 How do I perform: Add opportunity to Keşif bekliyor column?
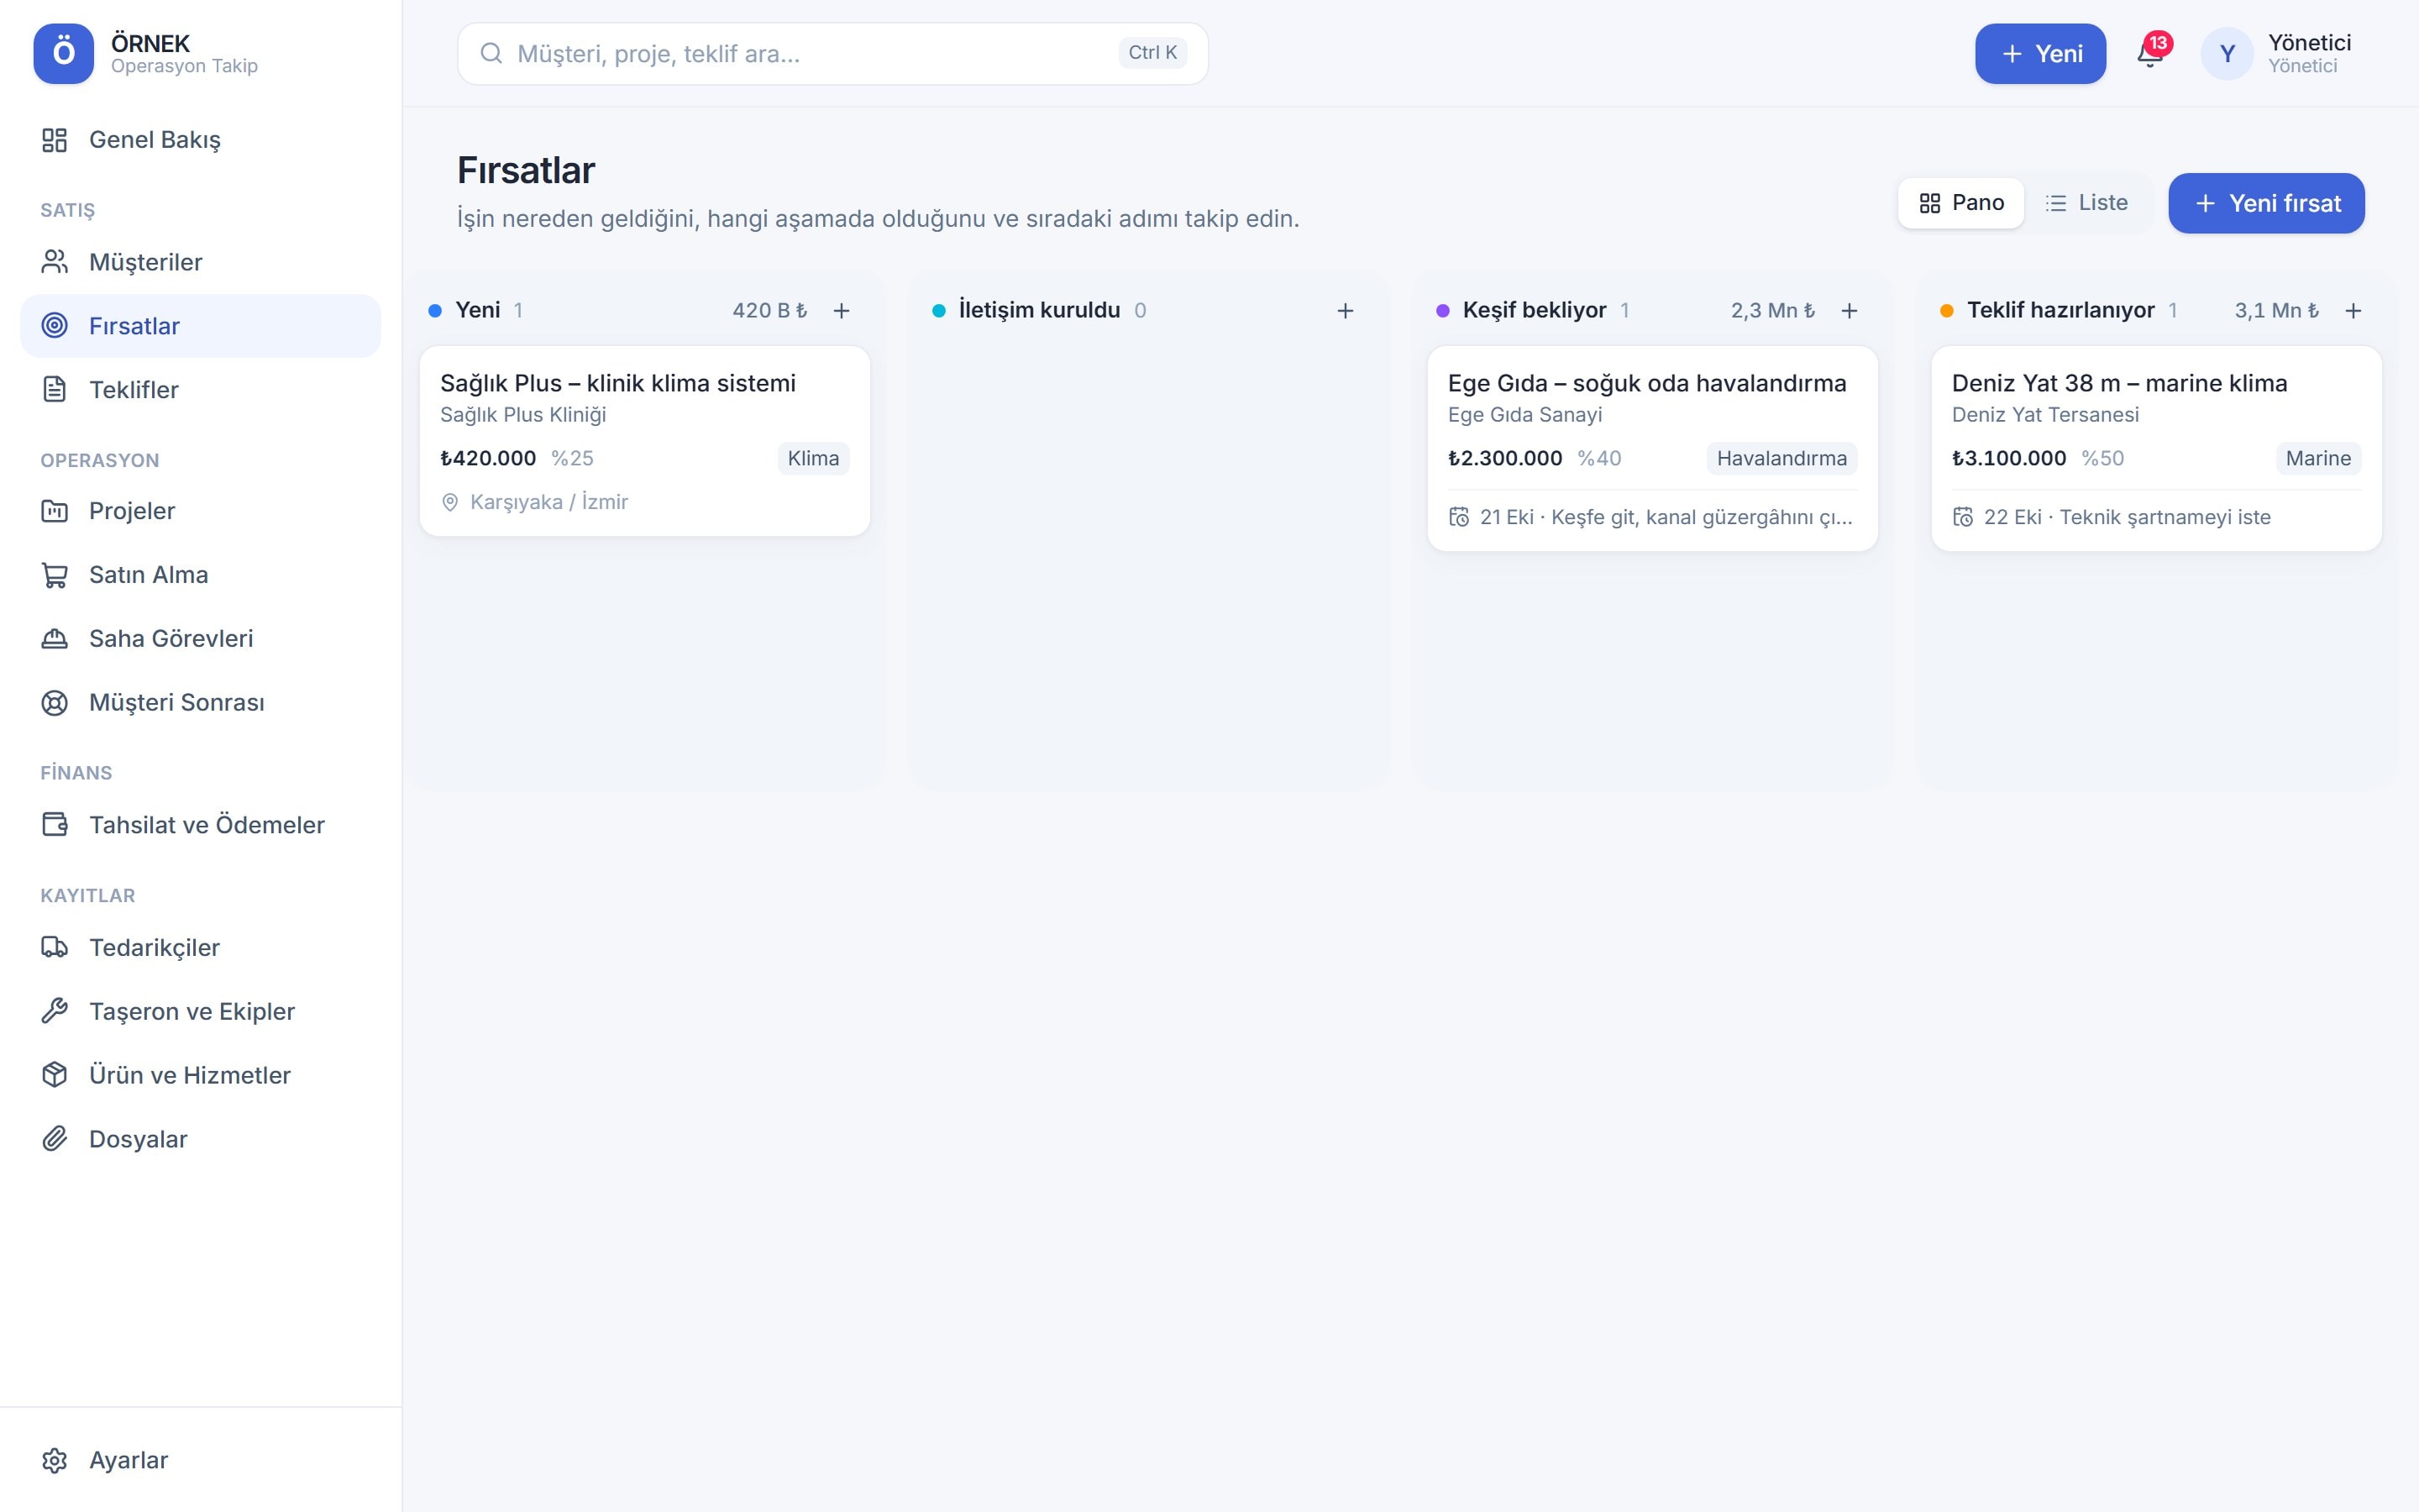1850,311
